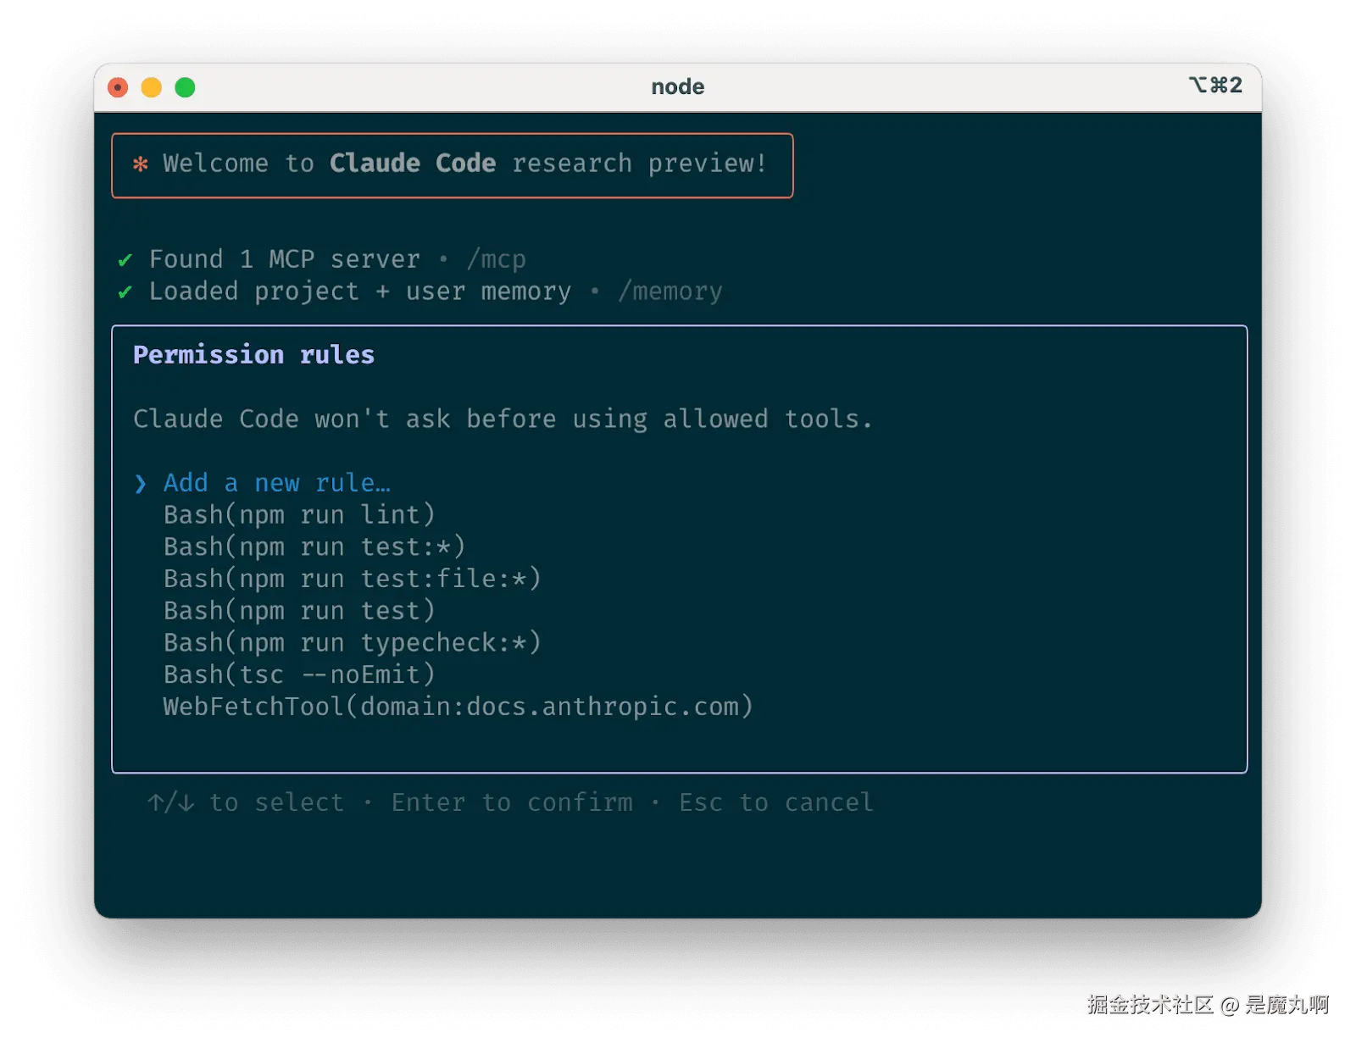Highlight the Bash(npm run typecheck:*) rule

352,643
